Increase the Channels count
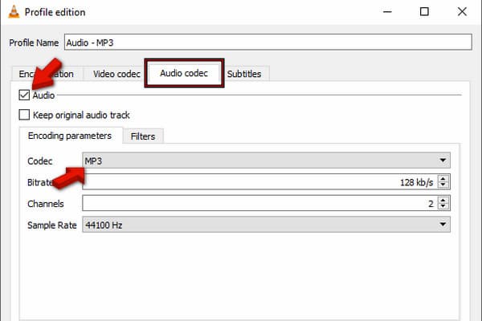The width and height of the screenshot is (482, 321). pyautogui.click(x=443, y=200)
